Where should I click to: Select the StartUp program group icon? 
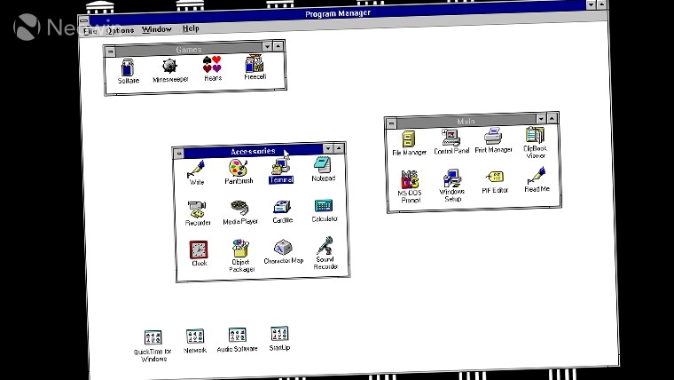coord(279,335)
